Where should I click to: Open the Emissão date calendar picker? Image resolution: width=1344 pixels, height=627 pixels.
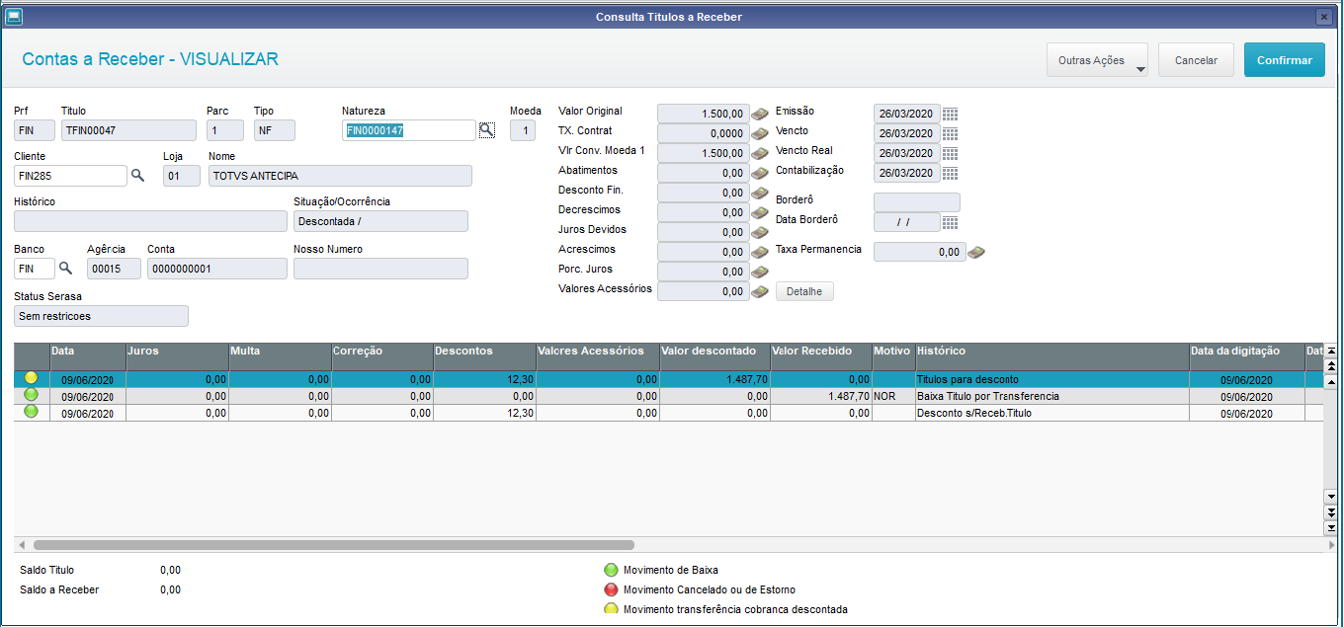pos(950,114)
